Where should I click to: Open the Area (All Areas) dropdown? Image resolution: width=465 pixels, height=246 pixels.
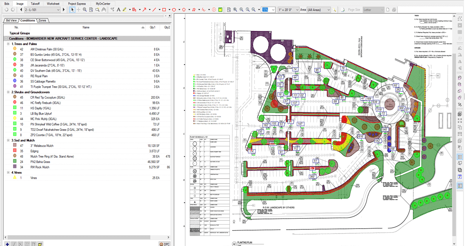319,9
